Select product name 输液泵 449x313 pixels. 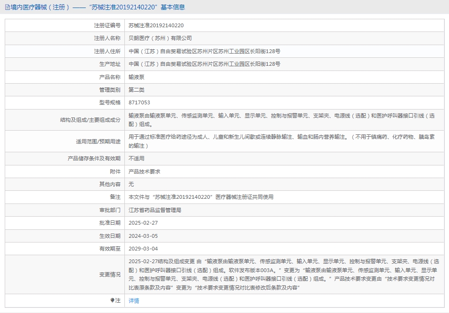(x=137, y=77)
